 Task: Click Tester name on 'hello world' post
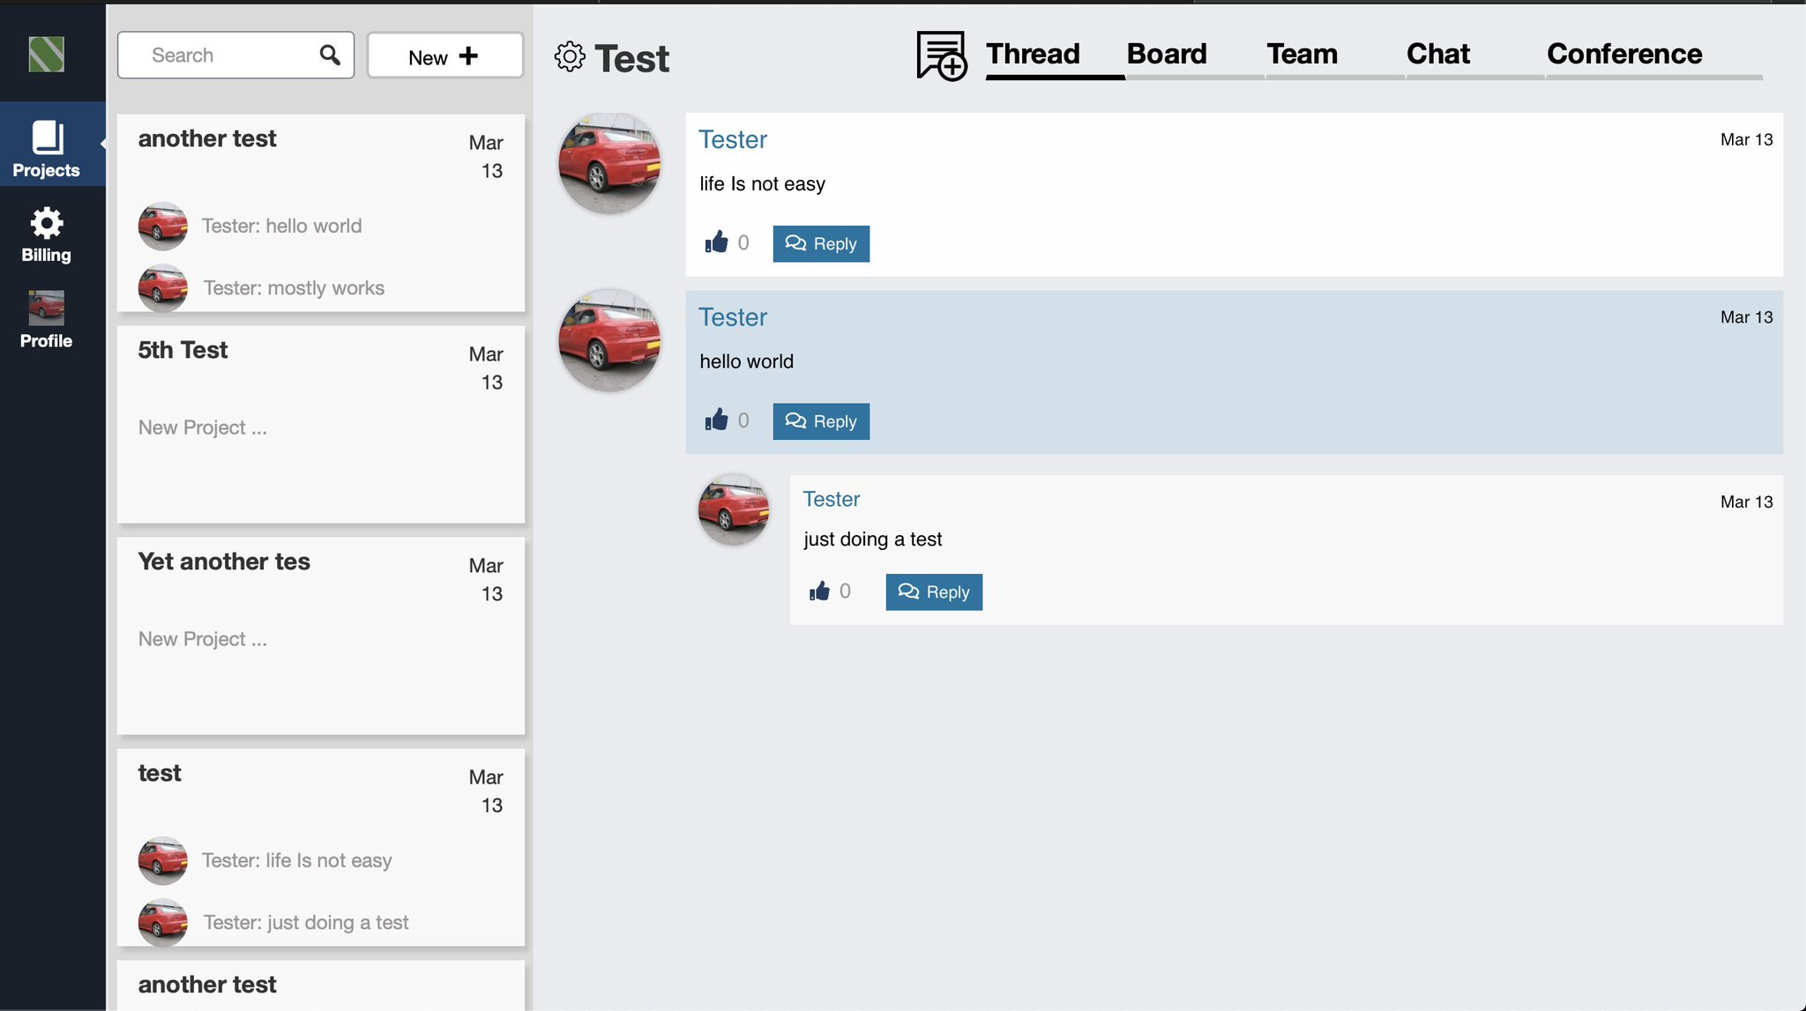pyautogui.click(x=733, y=317)
